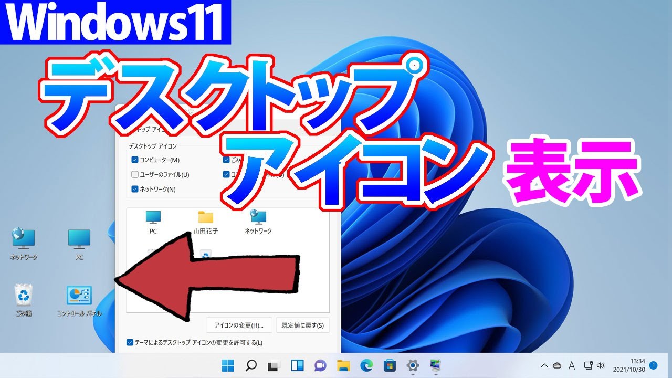Expand hidden tray icons chevron

pos(544,365)
